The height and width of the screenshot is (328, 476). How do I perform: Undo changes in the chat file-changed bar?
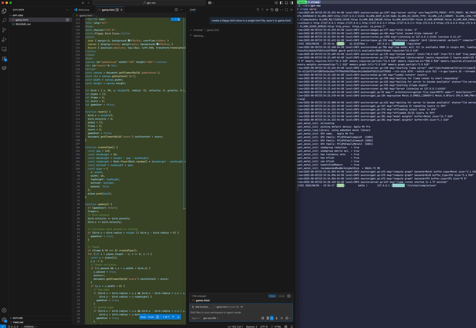coord(281,296)
